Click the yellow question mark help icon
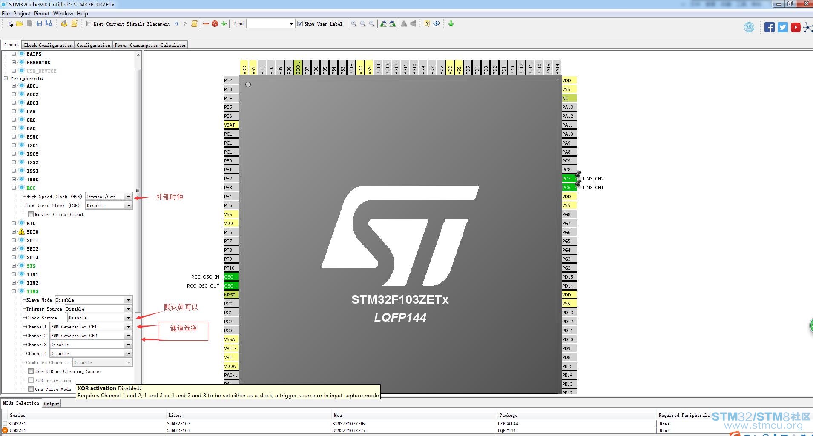 (427, 24)
